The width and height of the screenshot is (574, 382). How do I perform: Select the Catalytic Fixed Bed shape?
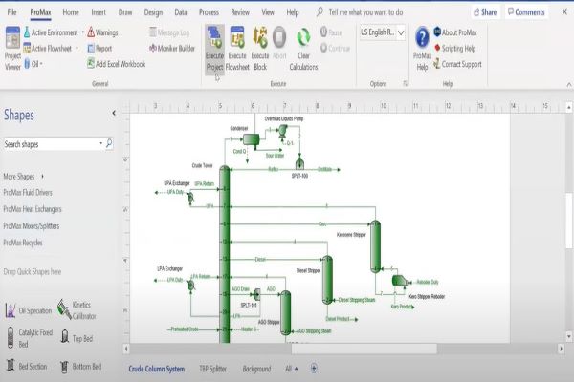[x=30, y=338]
